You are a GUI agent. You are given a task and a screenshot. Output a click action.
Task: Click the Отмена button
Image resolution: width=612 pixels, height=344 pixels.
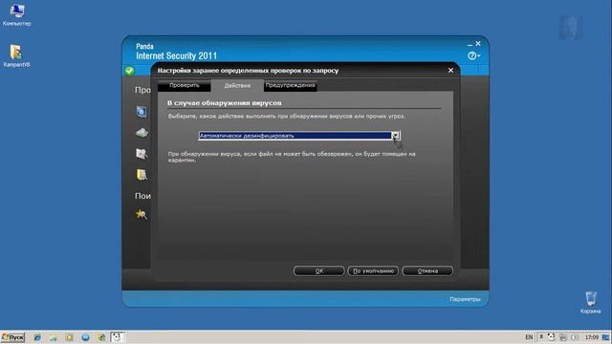click(x=427, y=270)
